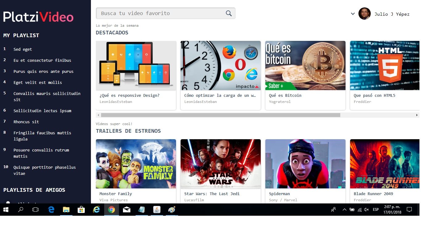Click the 'Qué es Bitcoin' title text
Viewport: 421px width, 236px height.
(x=285, y=96)
